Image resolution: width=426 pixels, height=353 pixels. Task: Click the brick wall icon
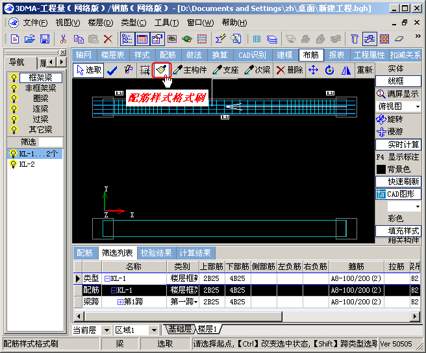click(384, 39)
